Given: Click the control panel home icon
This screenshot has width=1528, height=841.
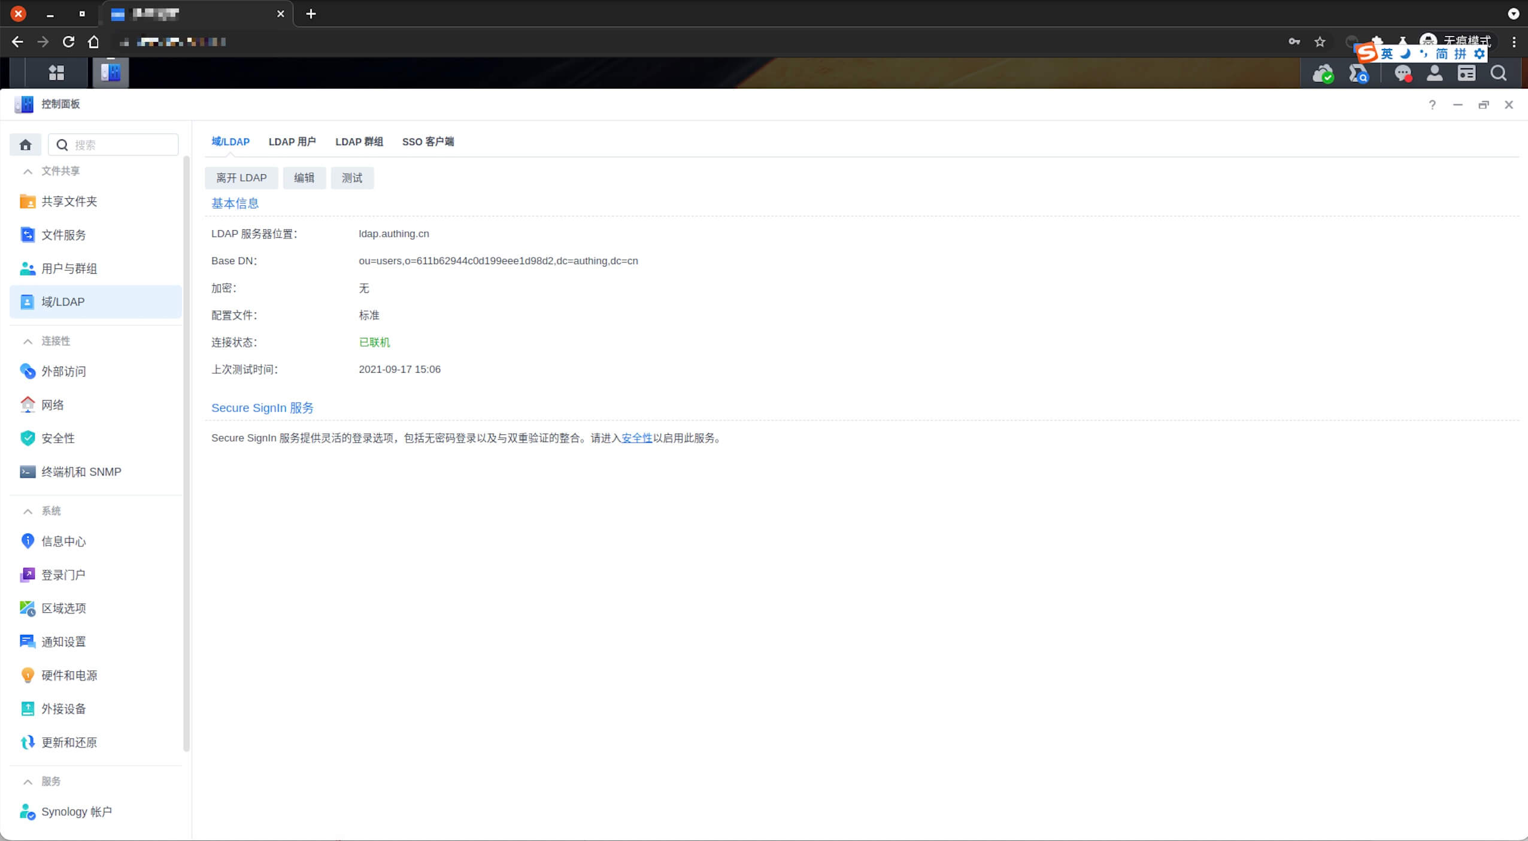Looking at the screenshot, I should (25, 144).
